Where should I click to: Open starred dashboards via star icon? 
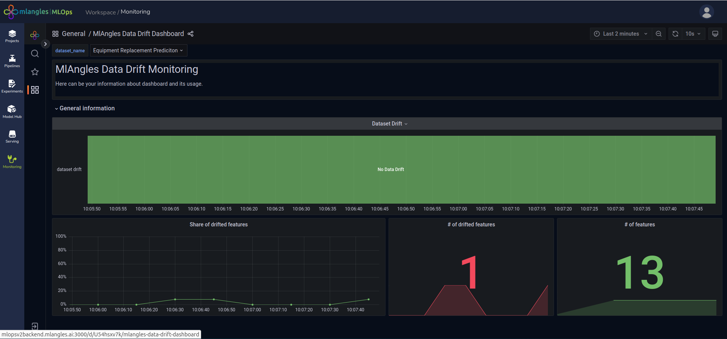pos(35,72)
